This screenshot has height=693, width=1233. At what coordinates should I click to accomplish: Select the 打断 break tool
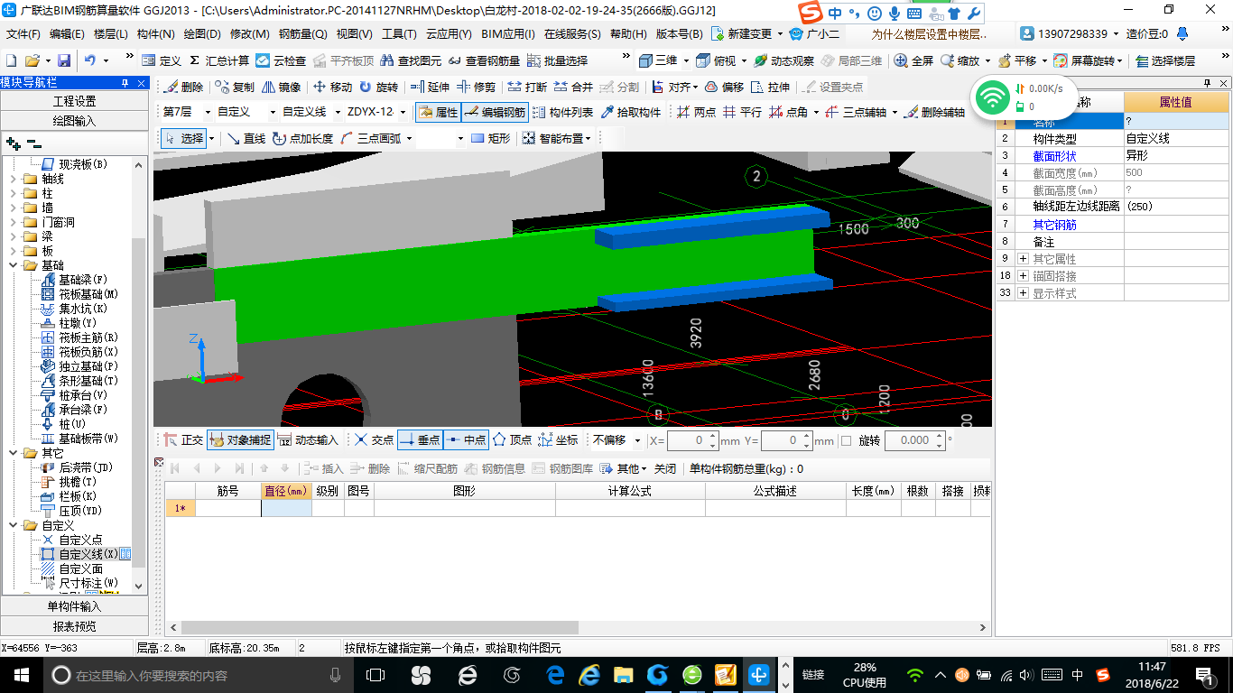coord(527,88)
